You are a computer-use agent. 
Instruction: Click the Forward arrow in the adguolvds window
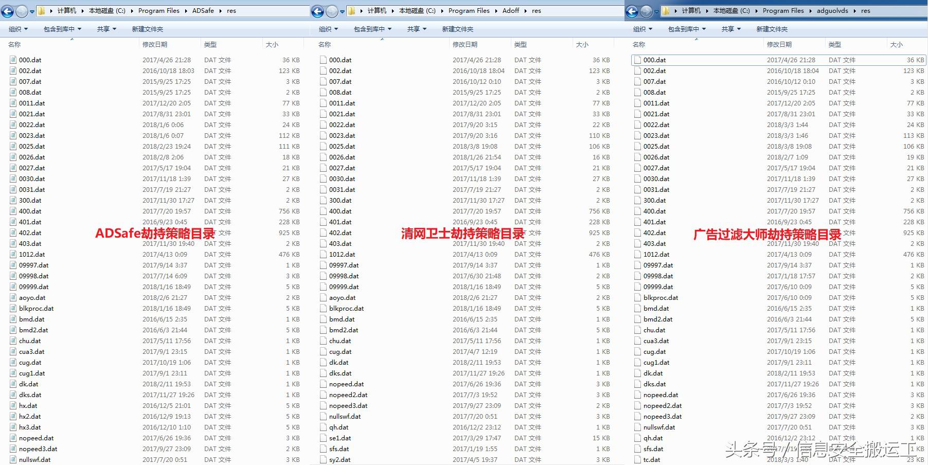point(647,11)
